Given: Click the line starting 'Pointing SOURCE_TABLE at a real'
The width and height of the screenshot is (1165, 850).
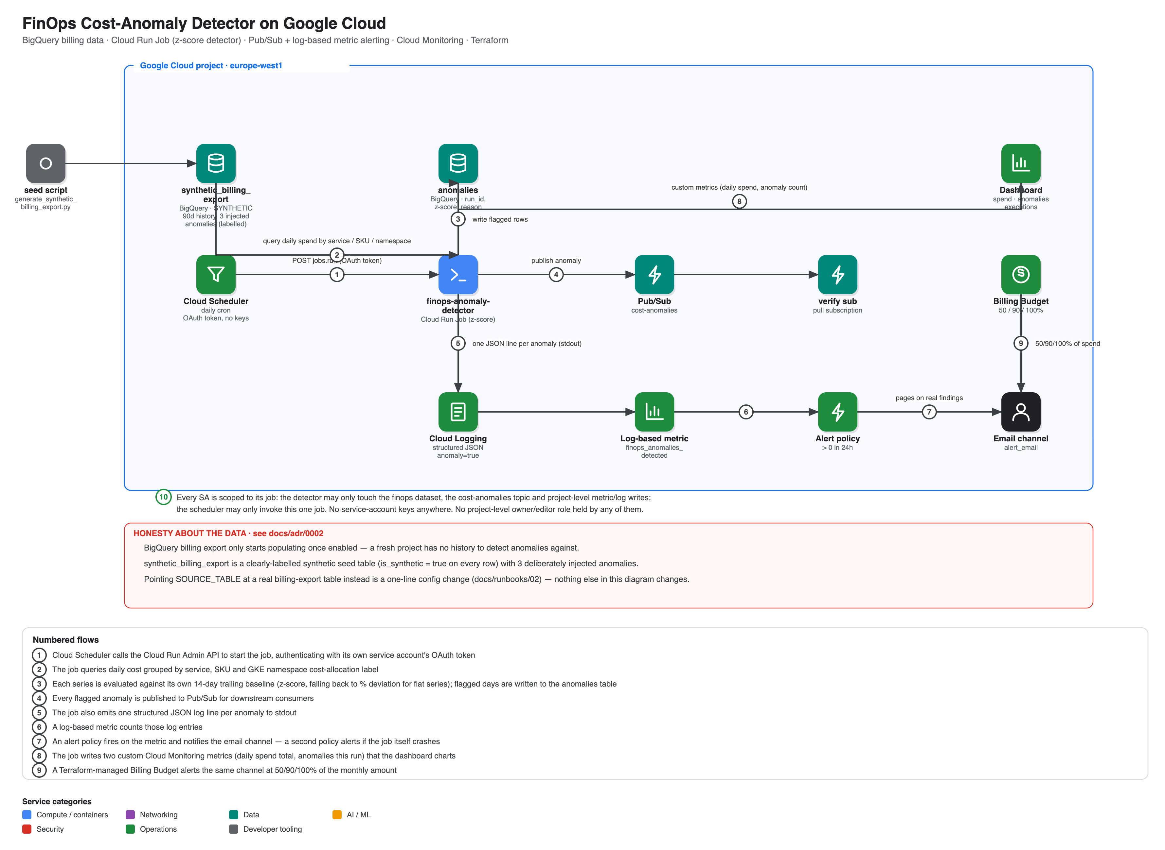Looking at the screenshot, I should tap(416, 579).
